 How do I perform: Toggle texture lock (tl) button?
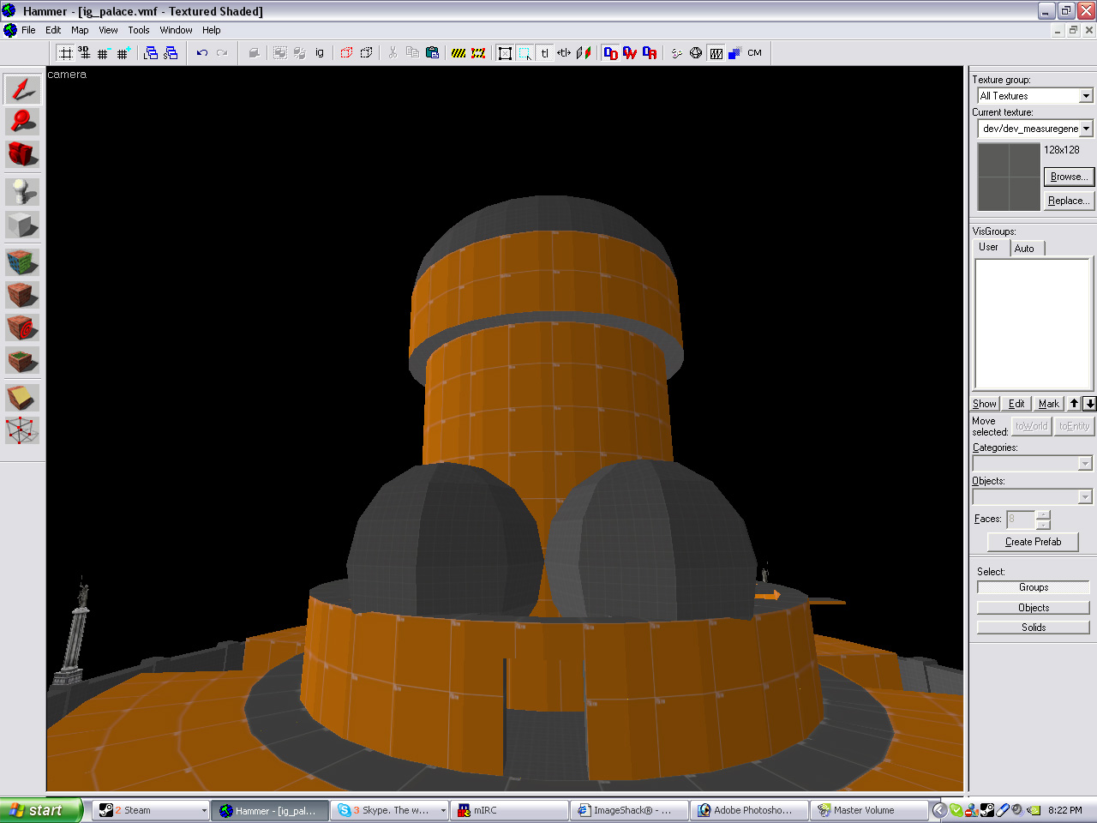(544, 53)
